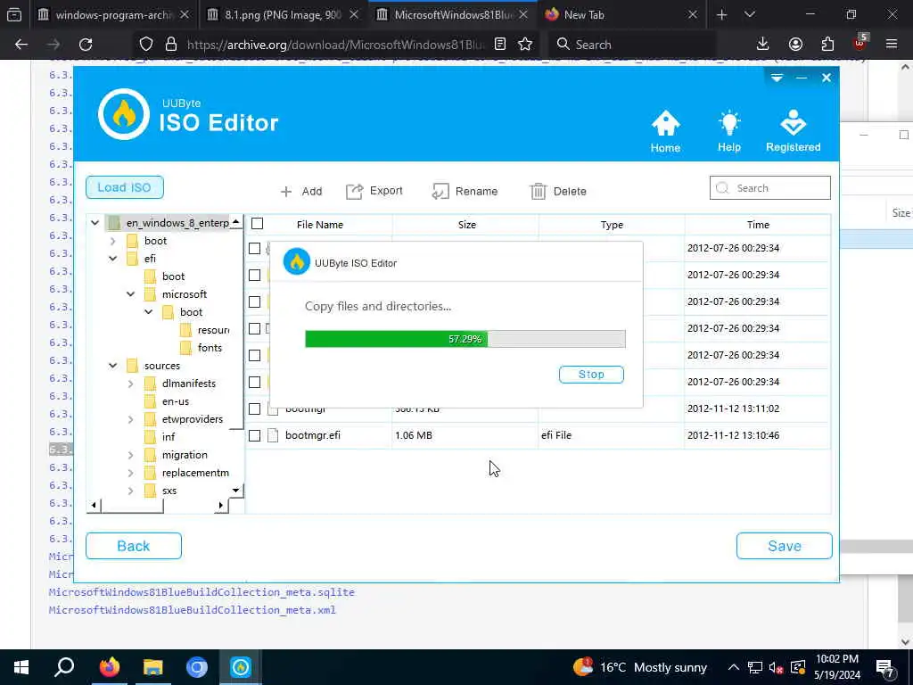
Task: Click the Registered status icon
Action: click(793, 131)
